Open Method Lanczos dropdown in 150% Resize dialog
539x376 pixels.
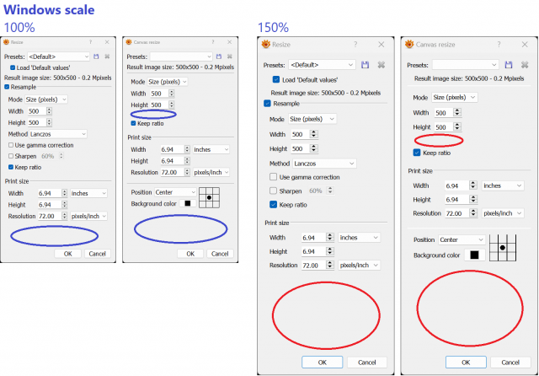click(x=324, y=164)
